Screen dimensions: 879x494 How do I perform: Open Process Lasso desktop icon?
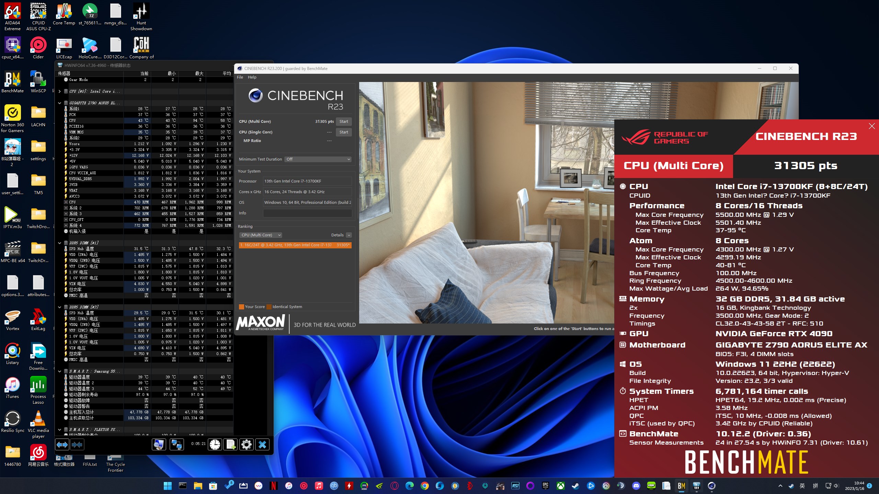point(38,390)
